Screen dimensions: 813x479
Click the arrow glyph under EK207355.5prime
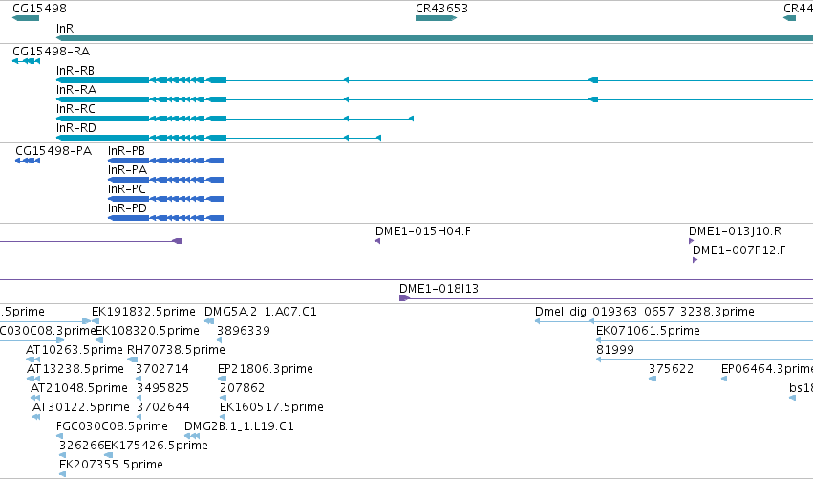coord(62,474)
